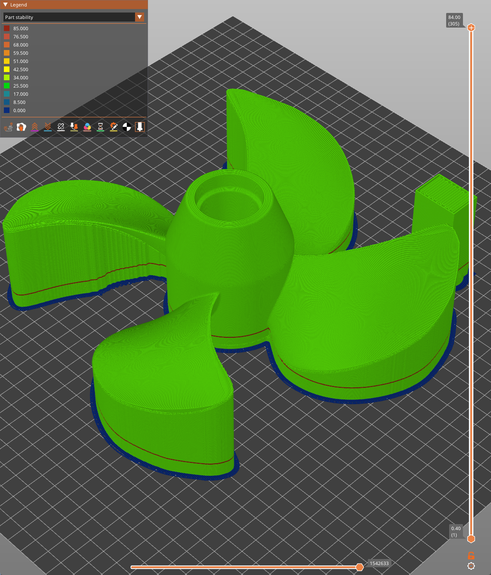
Task: Toggle color changes icon
Action: click(87, 127)
